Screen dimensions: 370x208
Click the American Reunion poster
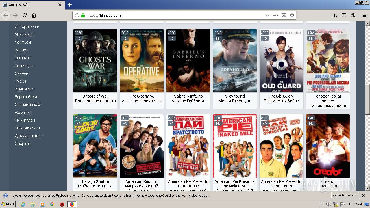coord(142,146)
